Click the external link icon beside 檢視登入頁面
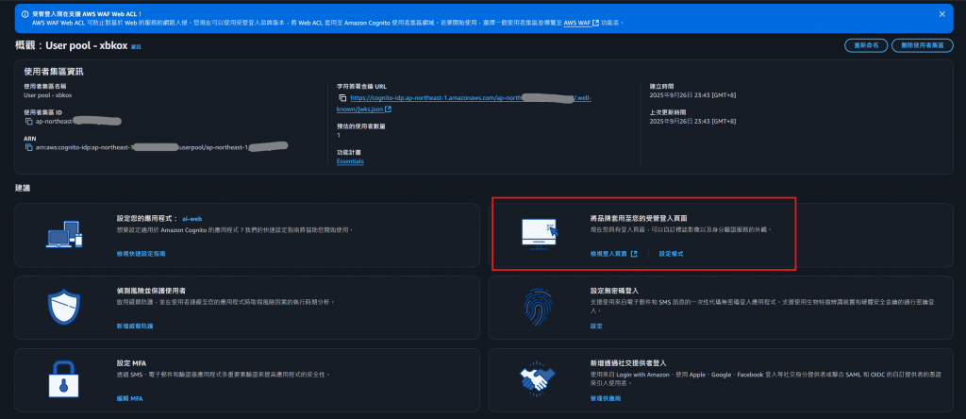The image size is (966, 419). [x=634, y=253]
